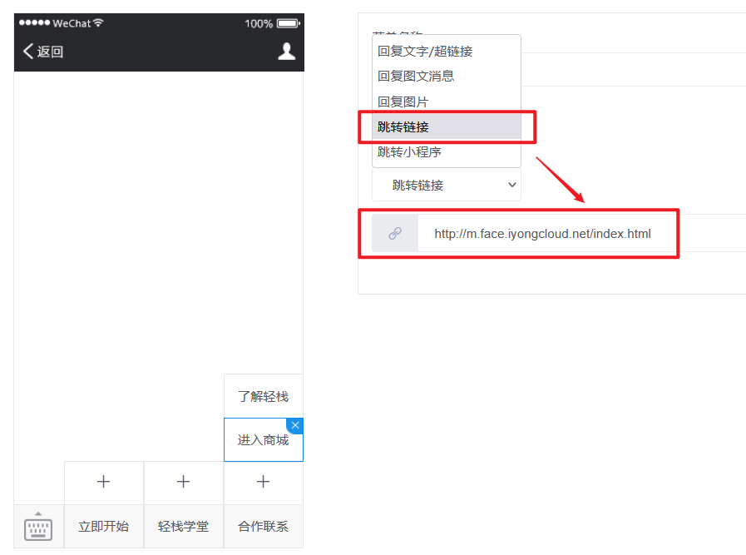
Task: Choose 回复图片 option in list
Action: (447, 102)
